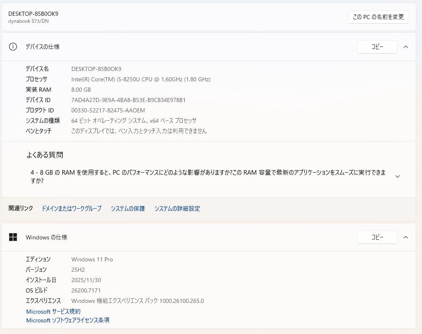Select the OS ビルド number 26200.7171
Screen dimensions: 422x334
(86, 290)
